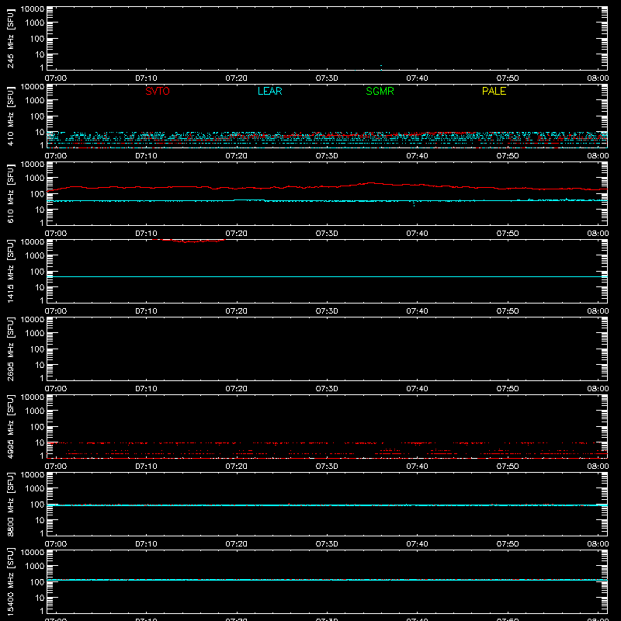Image resolution: width=621 pixels, height=621 pixels.
Task: Click the flat trace in 8800 MHz panel
Action: (x=327, y=505)
